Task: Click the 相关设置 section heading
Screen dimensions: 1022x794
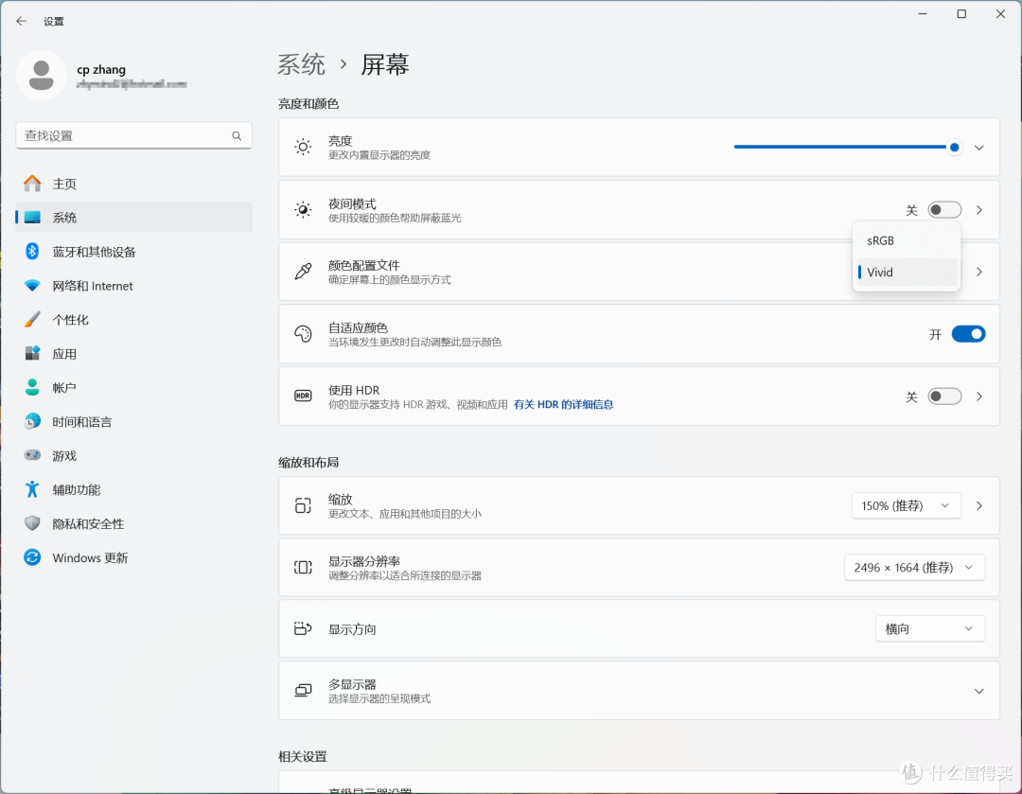Action: 303,756
